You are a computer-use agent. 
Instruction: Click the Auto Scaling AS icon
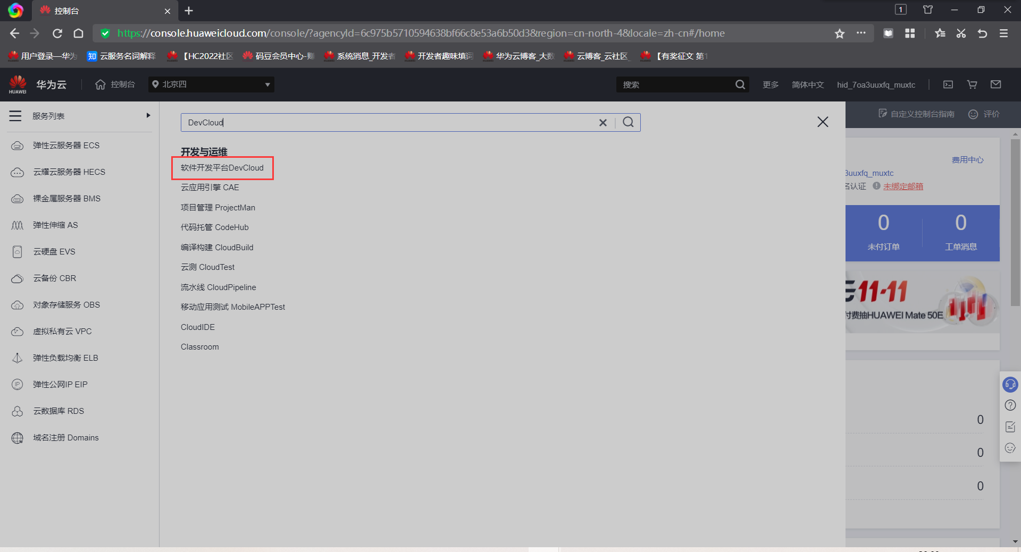(18, 225)
